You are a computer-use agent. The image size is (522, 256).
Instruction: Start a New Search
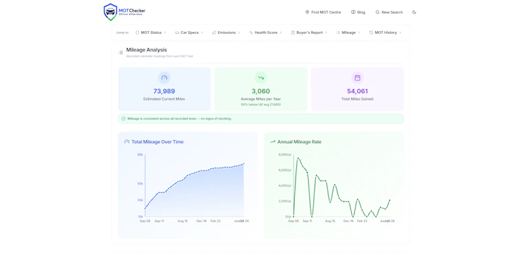coord(389,12)
